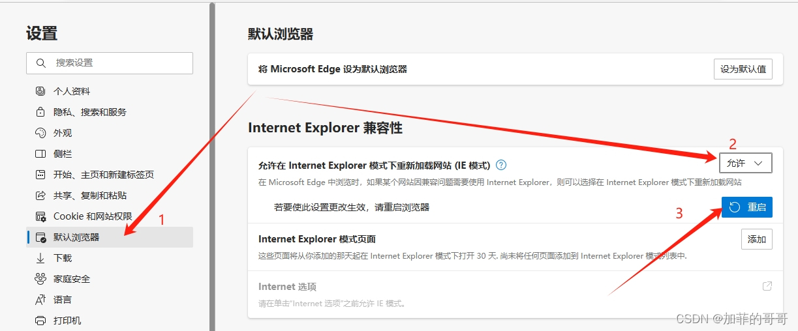Click the Internet 选项 row
The image size is (798, 331).
tap(515, 295)
